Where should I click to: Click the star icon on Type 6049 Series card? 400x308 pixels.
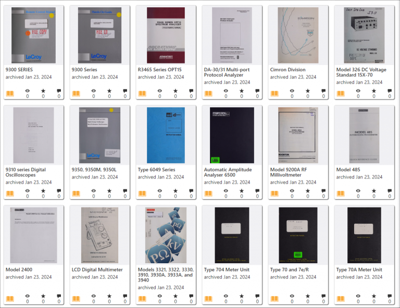click(x=176, y=191)
